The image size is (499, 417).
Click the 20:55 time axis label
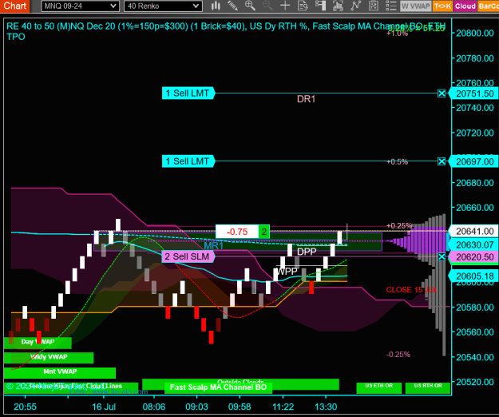pyautogui.click(x=25, y=407)
